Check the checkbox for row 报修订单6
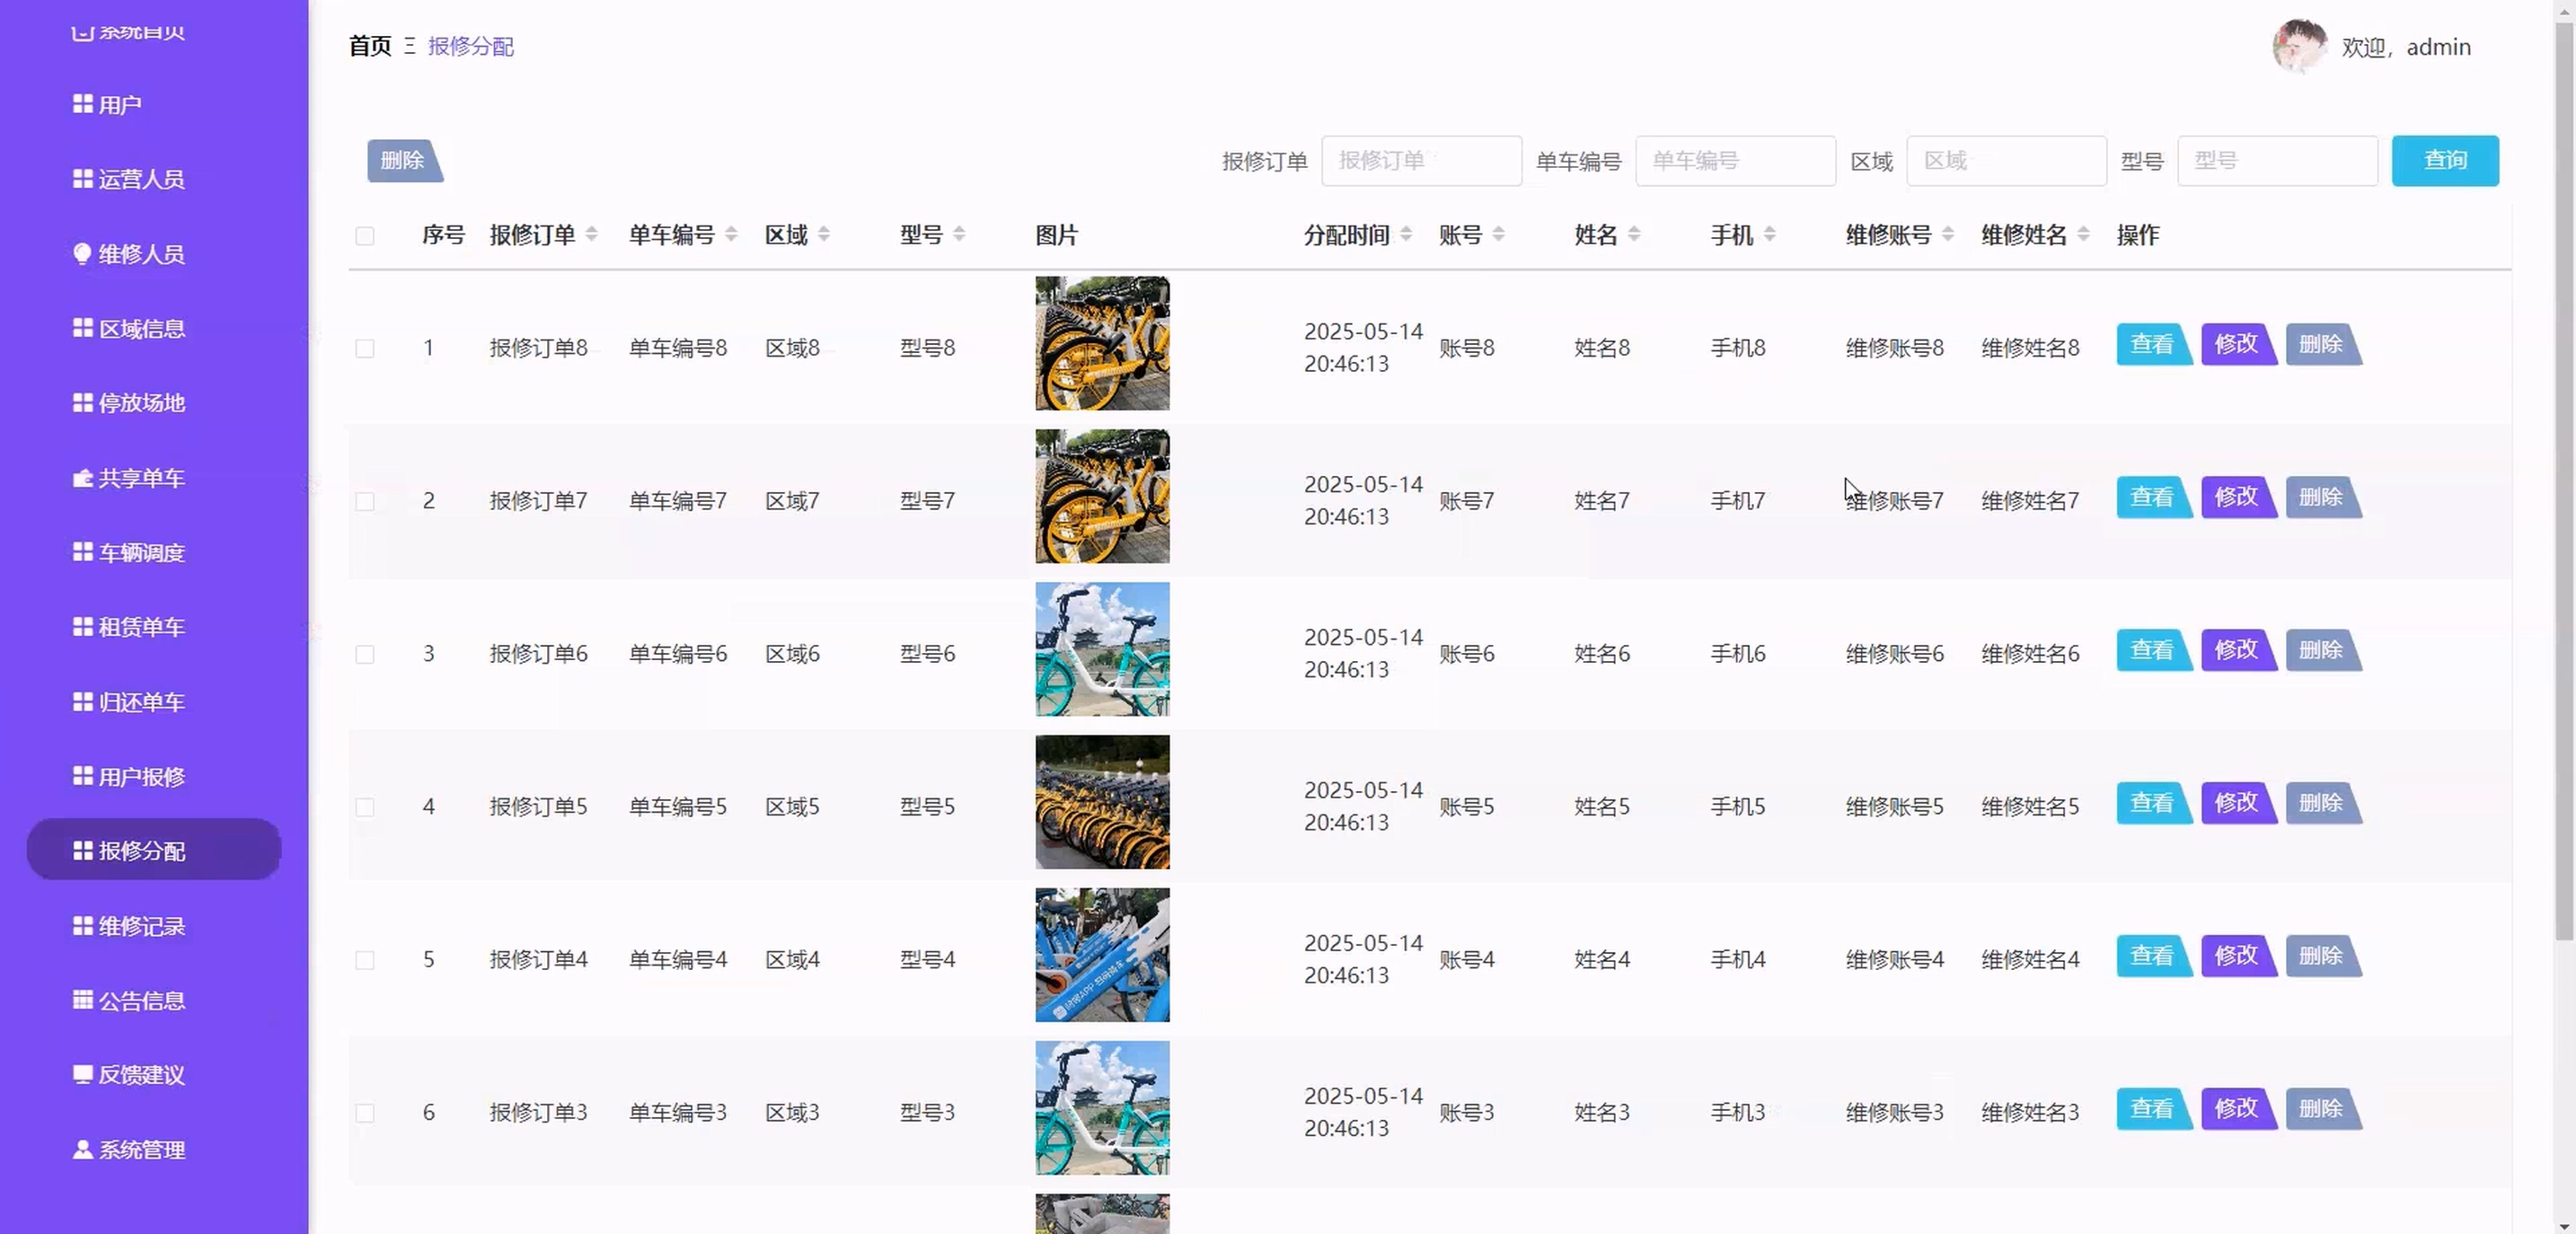This screenshot has width=2576, height=1234. (365, 654)
